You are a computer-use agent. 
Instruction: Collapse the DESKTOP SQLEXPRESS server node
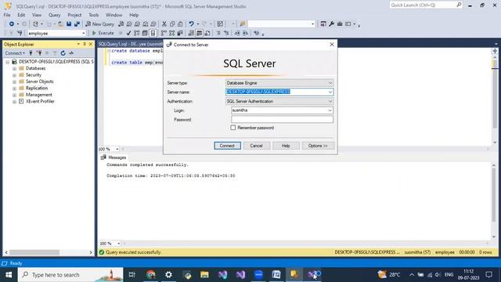[7, 62]
